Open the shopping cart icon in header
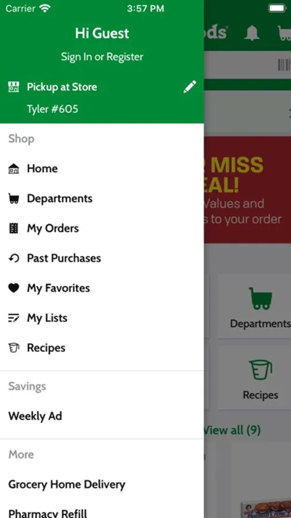This screenshot has height=518, width=291. click(x=285, y=33)
